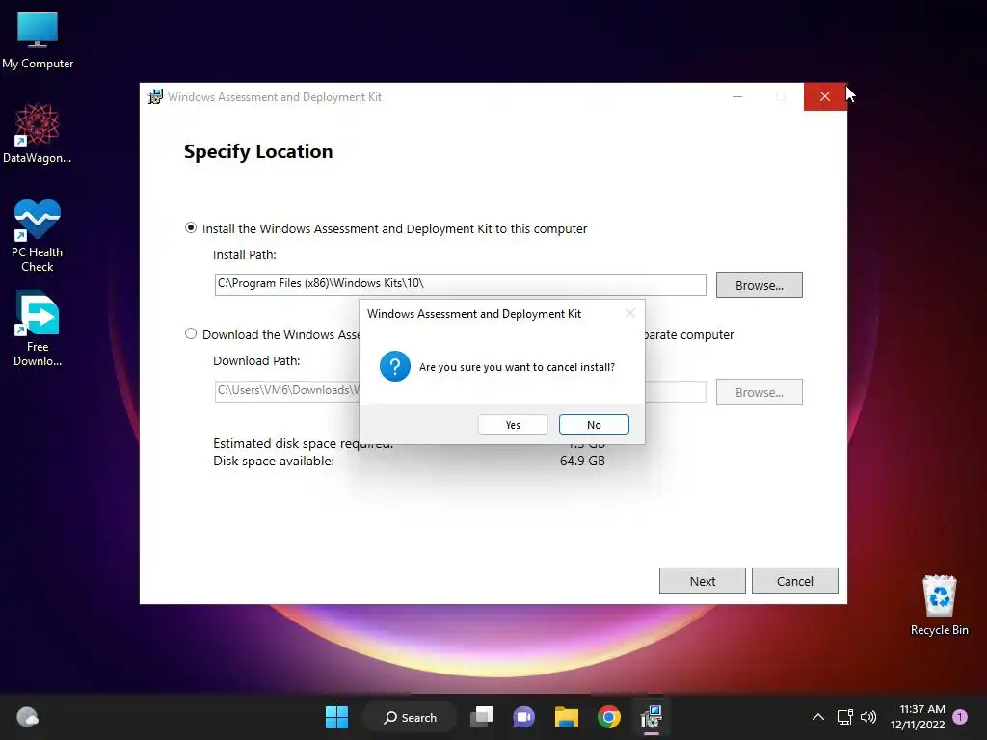Open the Recycle Bin
This screenshot has width=987, height=740.
click(x=939, y=606)
